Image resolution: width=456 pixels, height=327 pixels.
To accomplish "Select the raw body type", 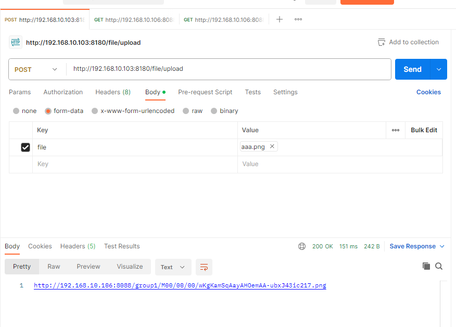I will (185, 111).
